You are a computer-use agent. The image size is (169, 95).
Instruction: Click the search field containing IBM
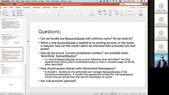pyautogui.click(x=131, y=4)
